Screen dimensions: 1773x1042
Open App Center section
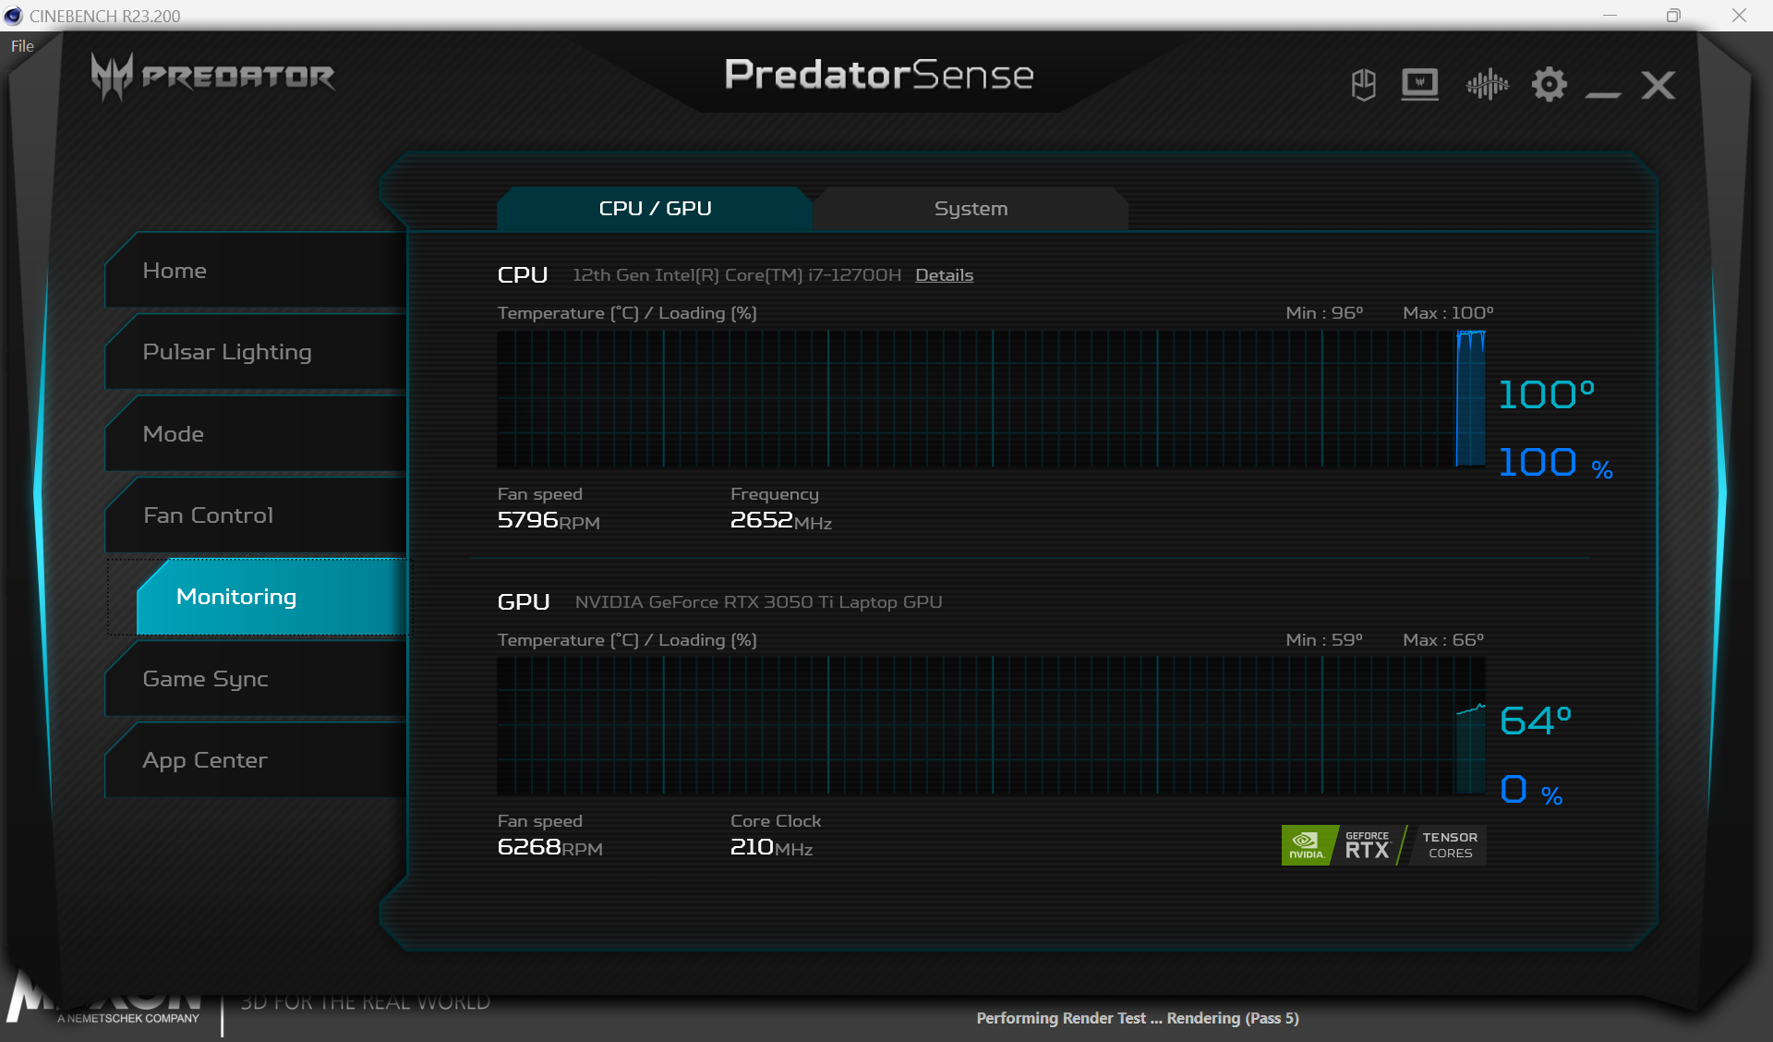tap(256, 760)
